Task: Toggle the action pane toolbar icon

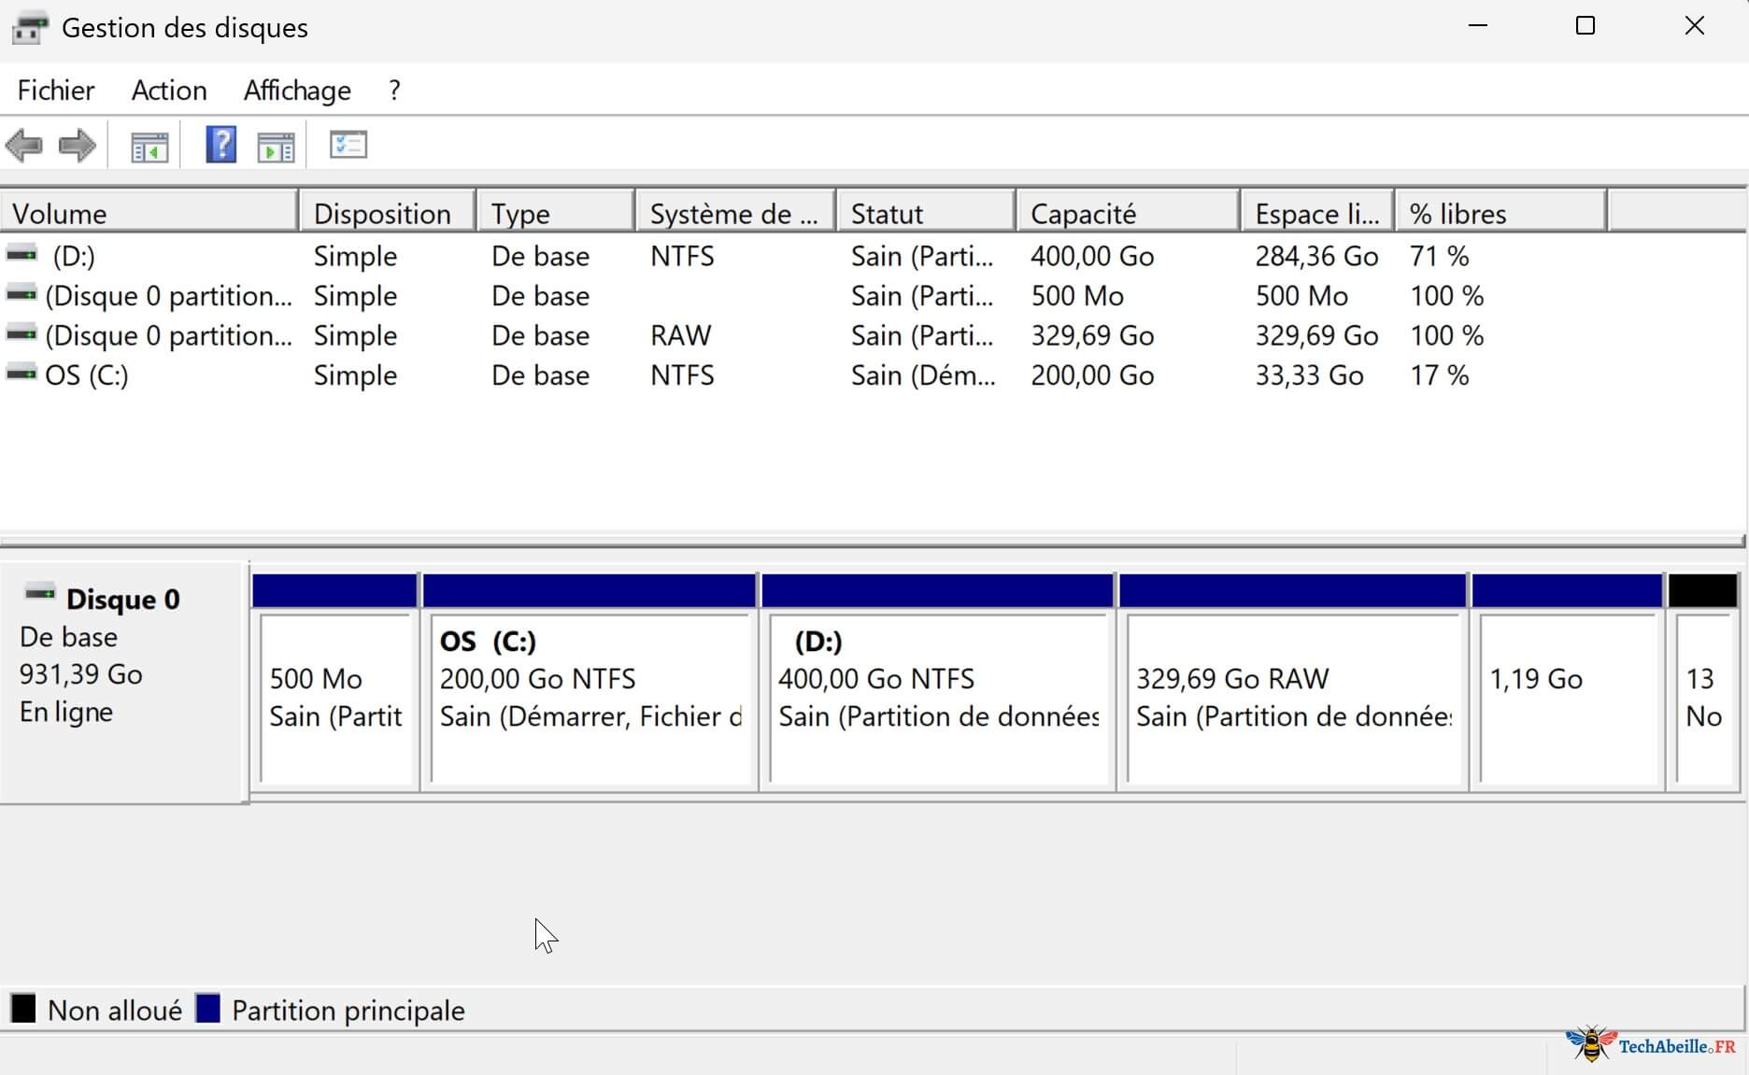Action: [276, 147]
